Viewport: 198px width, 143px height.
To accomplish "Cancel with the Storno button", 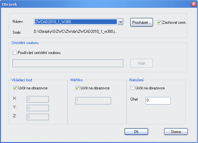I will [176, 131].
